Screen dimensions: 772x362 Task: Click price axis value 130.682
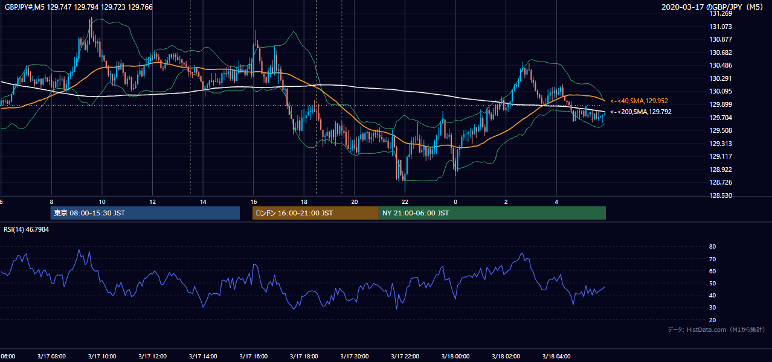[x=720, y=52]
